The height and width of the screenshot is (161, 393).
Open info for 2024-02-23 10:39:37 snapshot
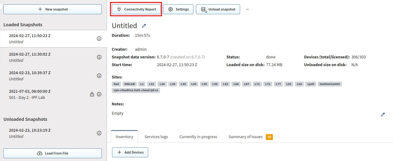click(x=99, y=76)
